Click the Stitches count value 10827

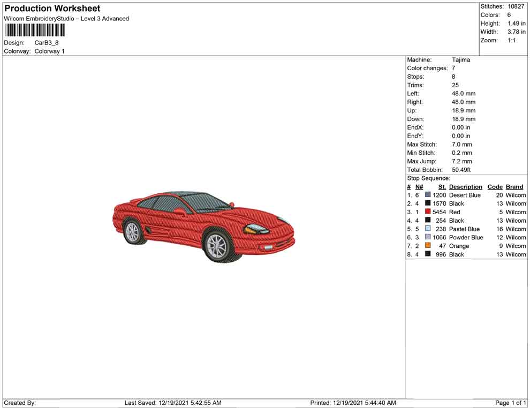(516, 6)
